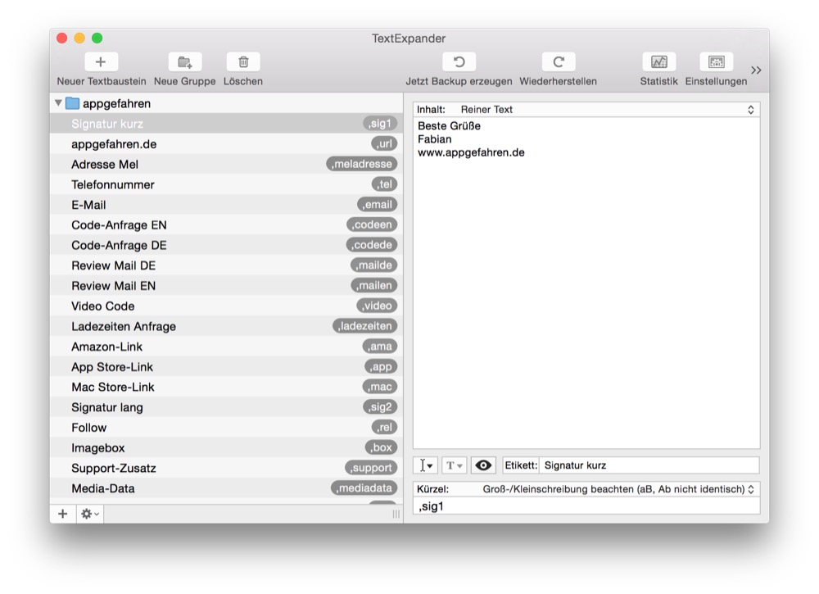Open the Statistik chart icon
The width and height of the screenshot is (819, 594).
pyautogui.click(x=658, y=62)
